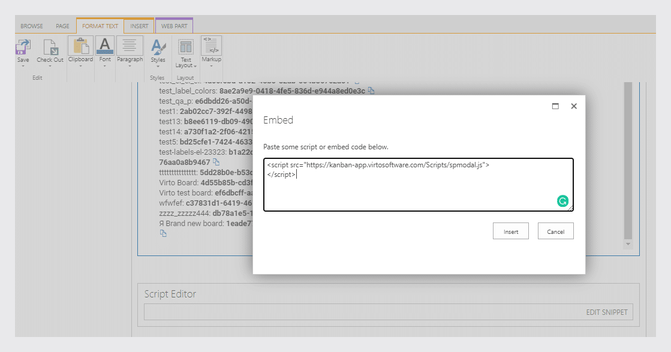Copy ID ending 76aa0a8b9467
This screenshot has height=352, width=671.
(216, 162)
